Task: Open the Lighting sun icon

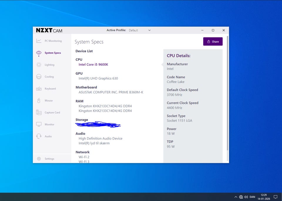Action: [x=39, y=65]
